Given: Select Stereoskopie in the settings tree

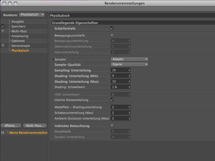Looking at the screenshot, I should pyautogui.click(x=21, y=46).
